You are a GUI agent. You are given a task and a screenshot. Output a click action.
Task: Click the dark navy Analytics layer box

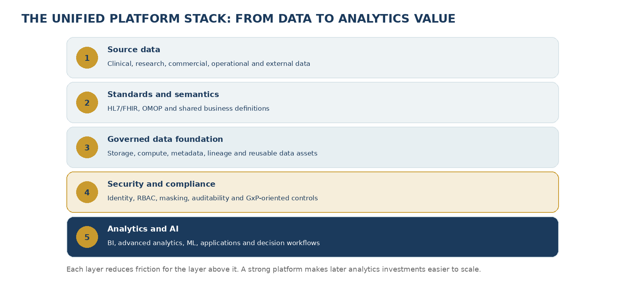pos(312,237)
